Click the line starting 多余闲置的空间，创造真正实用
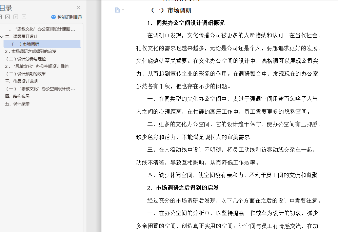 coord(227,226)
